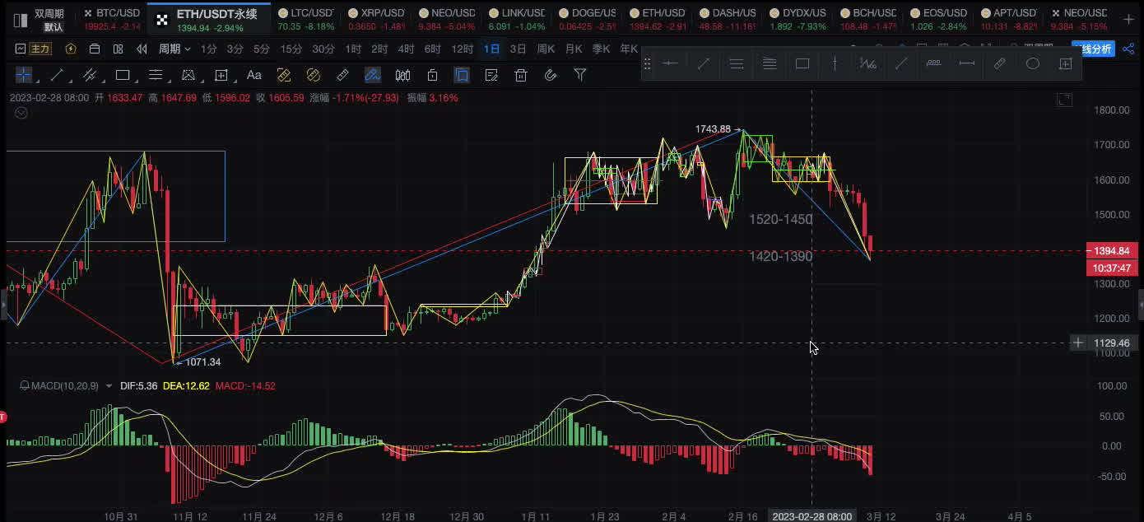
Task: Select rectangle tool in floating drawing toolbar
Action: click(x=802, y=63)
